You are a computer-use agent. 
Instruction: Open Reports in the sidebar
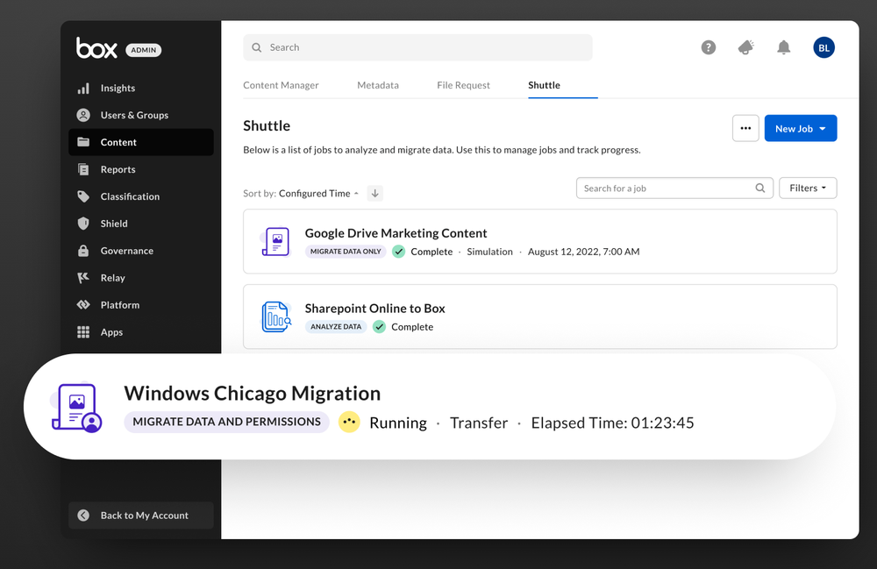pyautogui.click(x=118, y=169)
